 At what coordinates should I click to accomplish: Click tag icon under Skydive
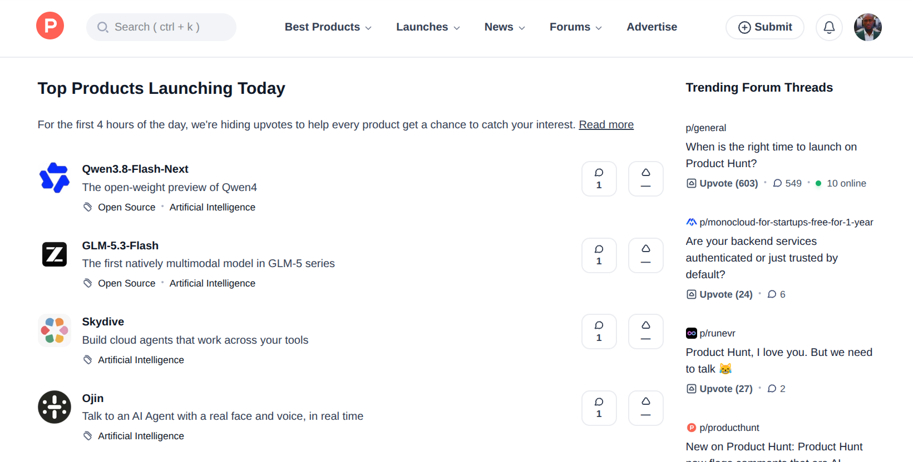88,360
